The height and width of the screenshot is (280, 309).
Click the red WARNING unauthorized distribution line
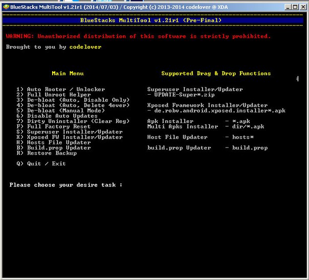point(138,36)
